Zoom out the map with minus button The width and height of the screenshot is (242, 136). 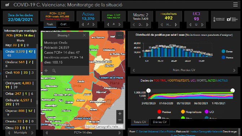(120, 120)
